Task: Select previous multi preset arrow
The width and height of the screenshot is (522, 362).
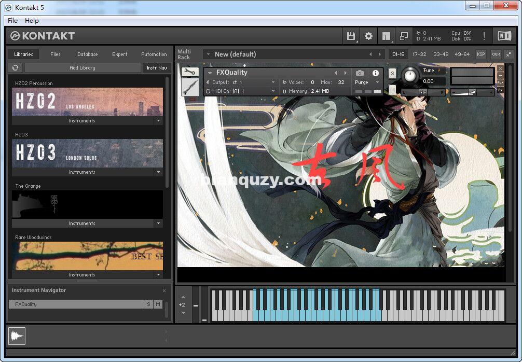Action: (370, 54)
